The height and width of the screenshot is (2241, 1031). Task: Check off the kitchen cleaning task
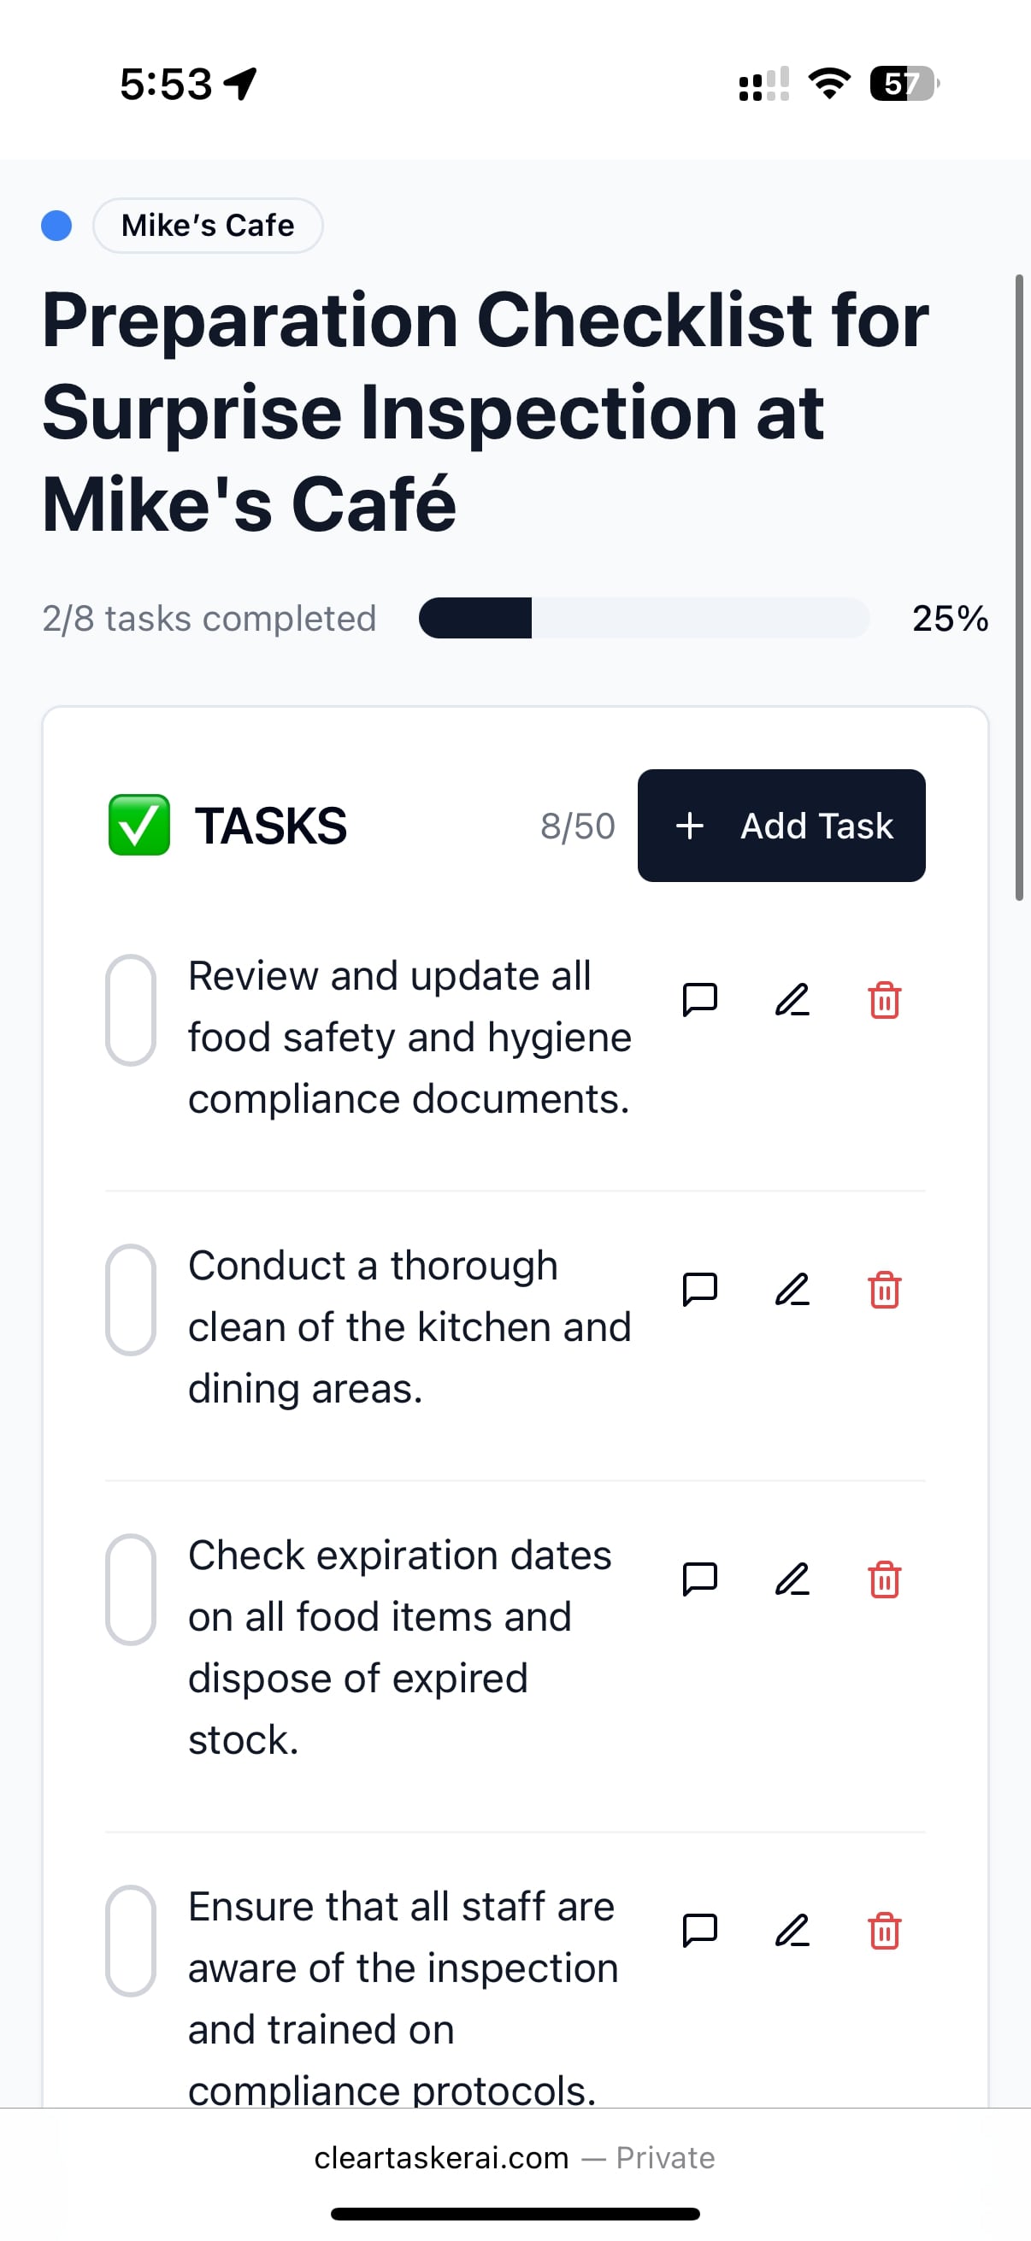tap(131, 1299)
